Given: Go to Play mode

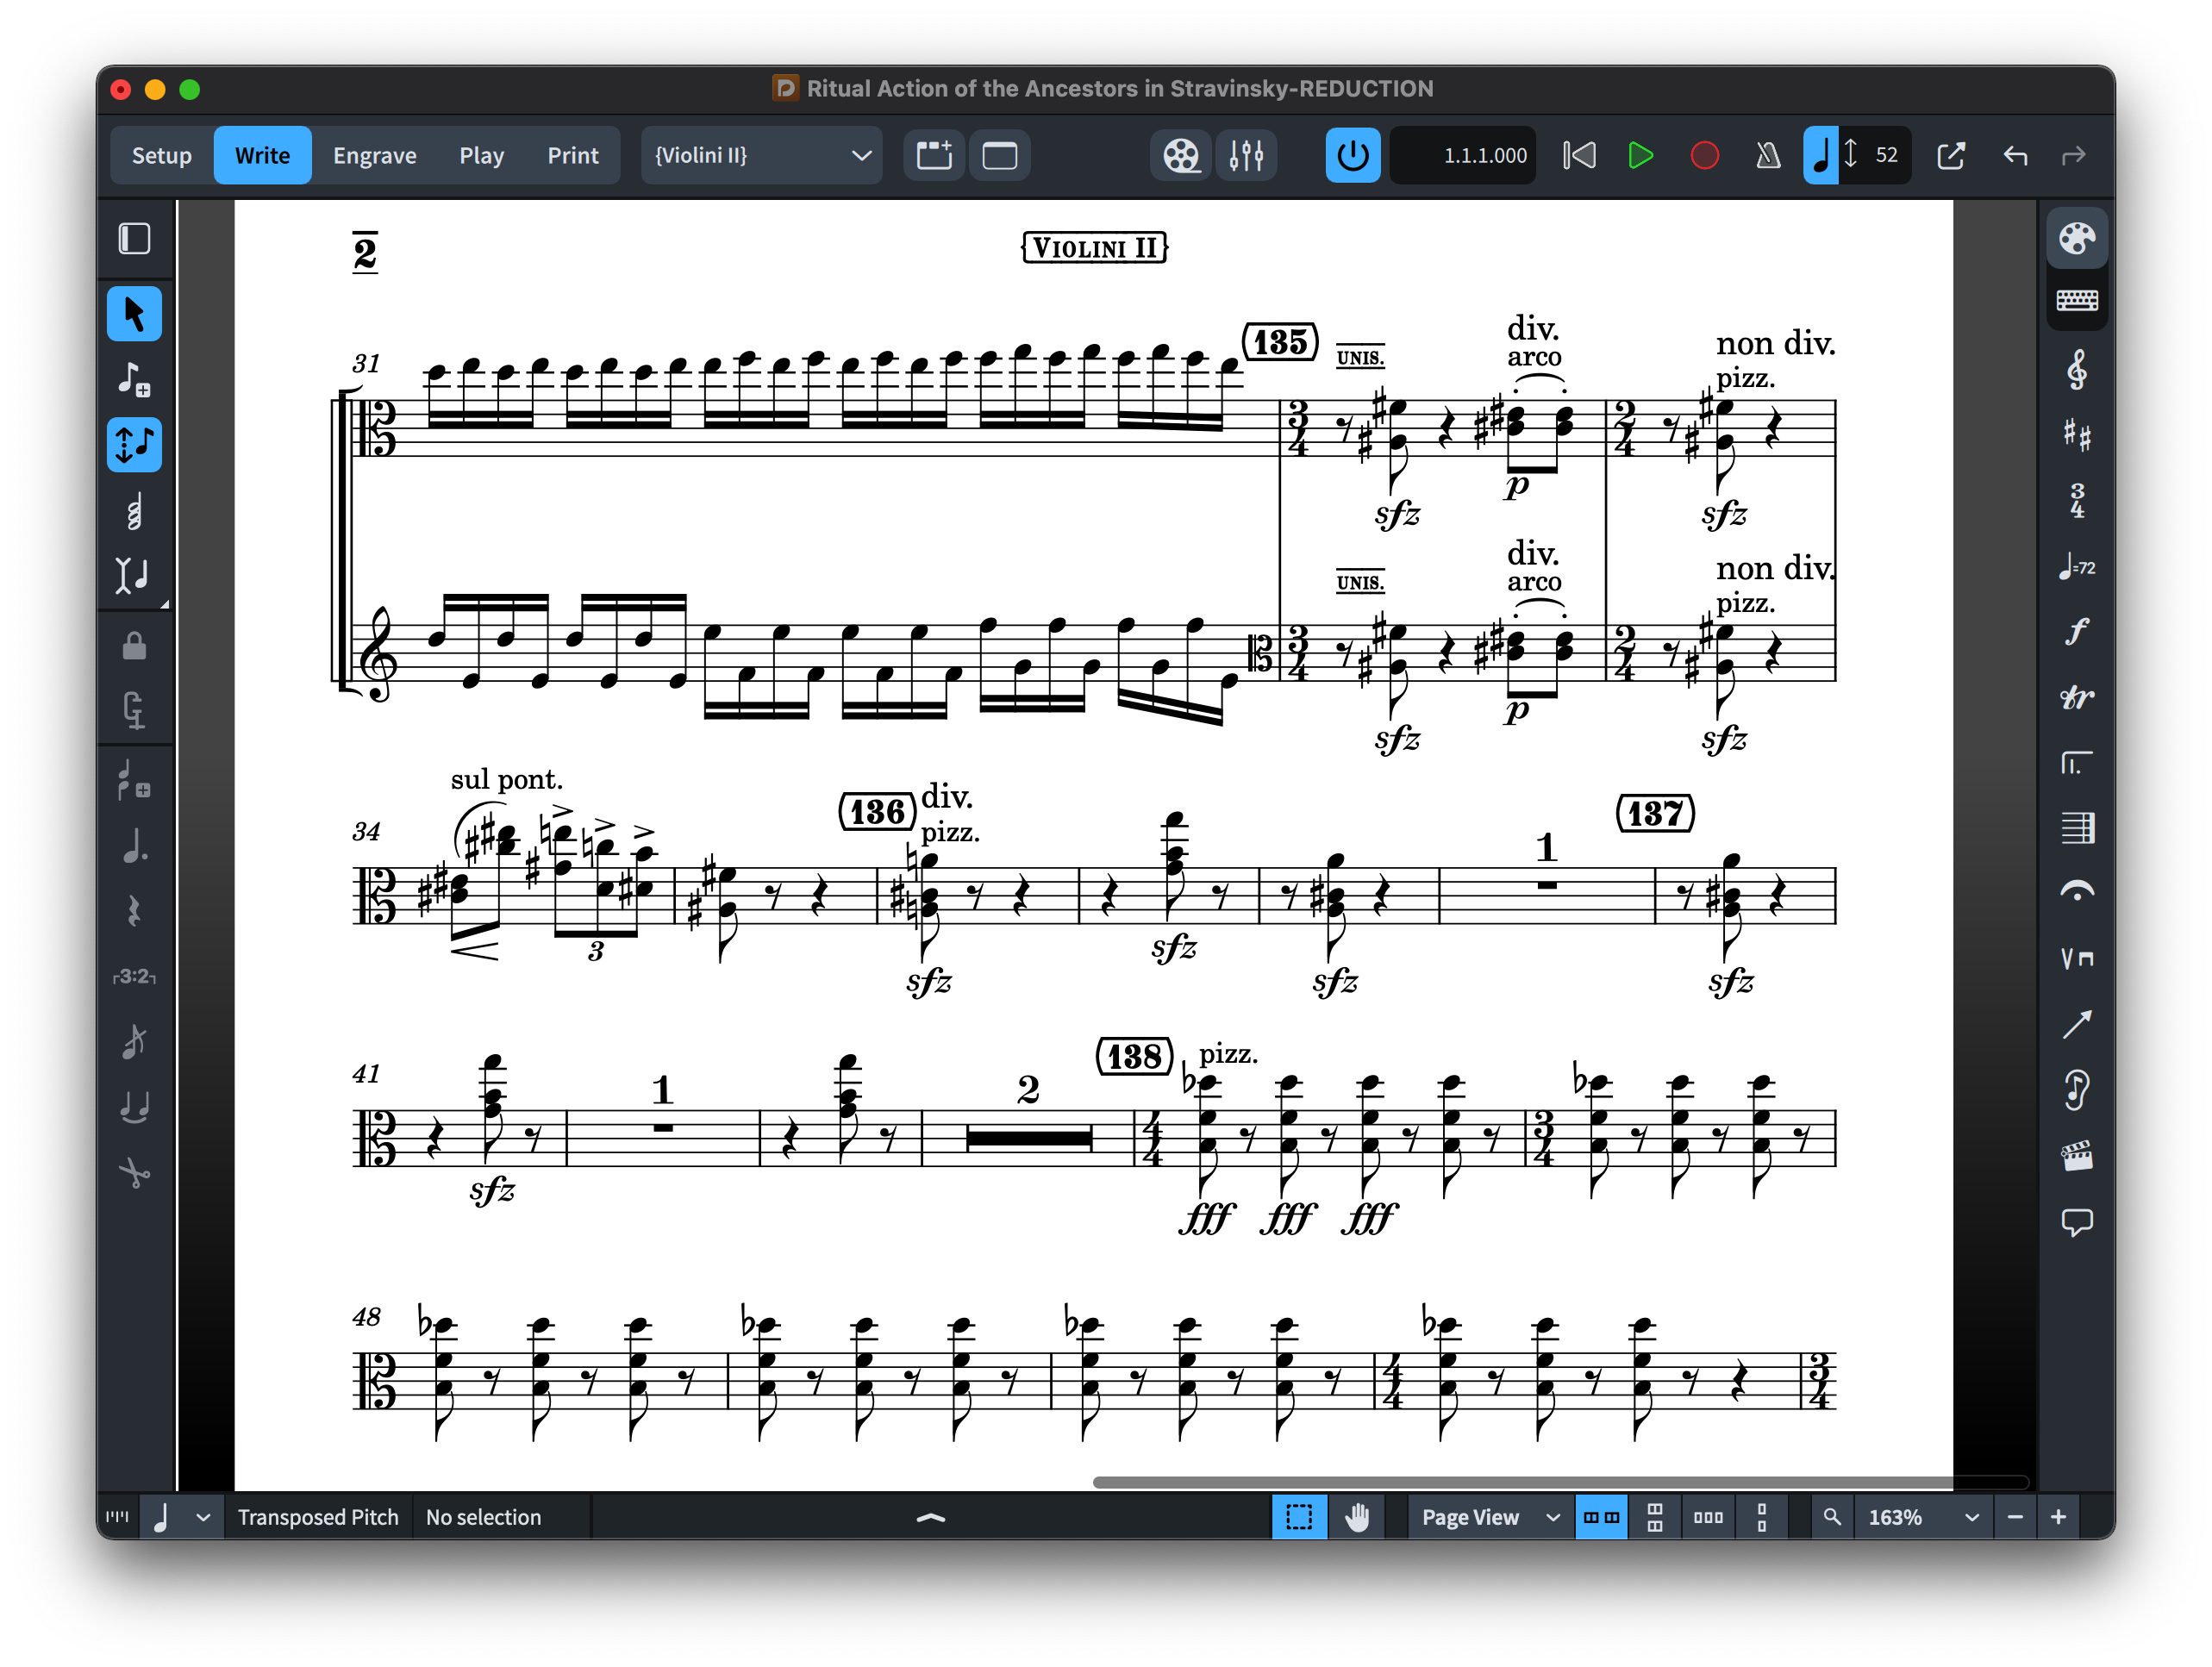Looking at the screenshot, I should coord(481,155).
